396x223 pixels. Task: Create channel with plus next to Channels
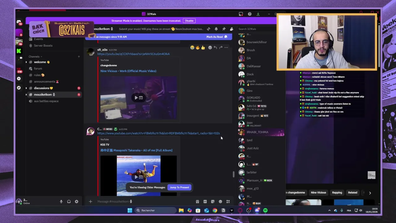coord(79,57)
